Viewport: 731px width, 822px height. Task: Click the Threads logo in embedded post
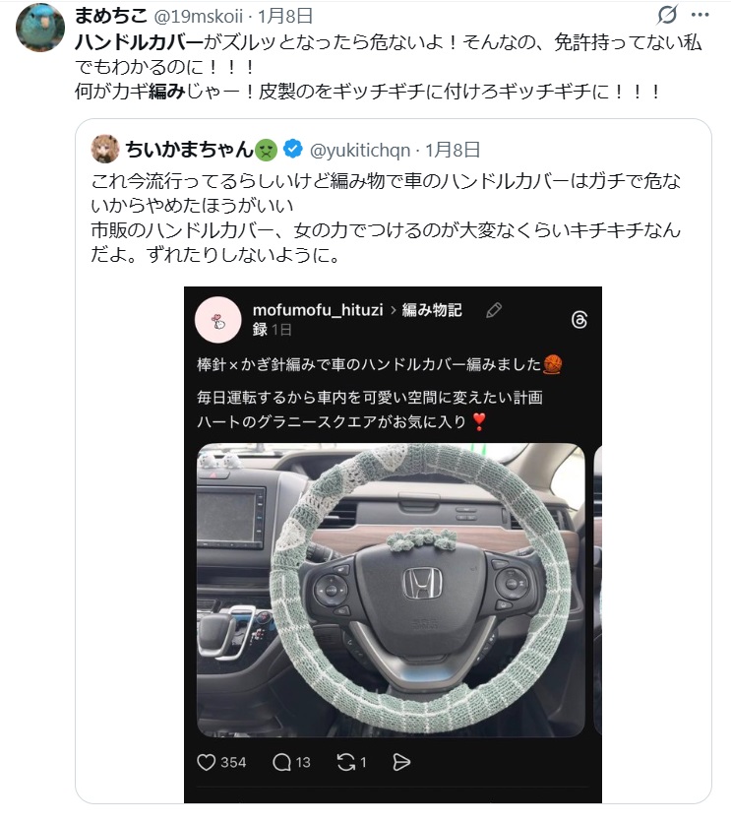point(579,319)
